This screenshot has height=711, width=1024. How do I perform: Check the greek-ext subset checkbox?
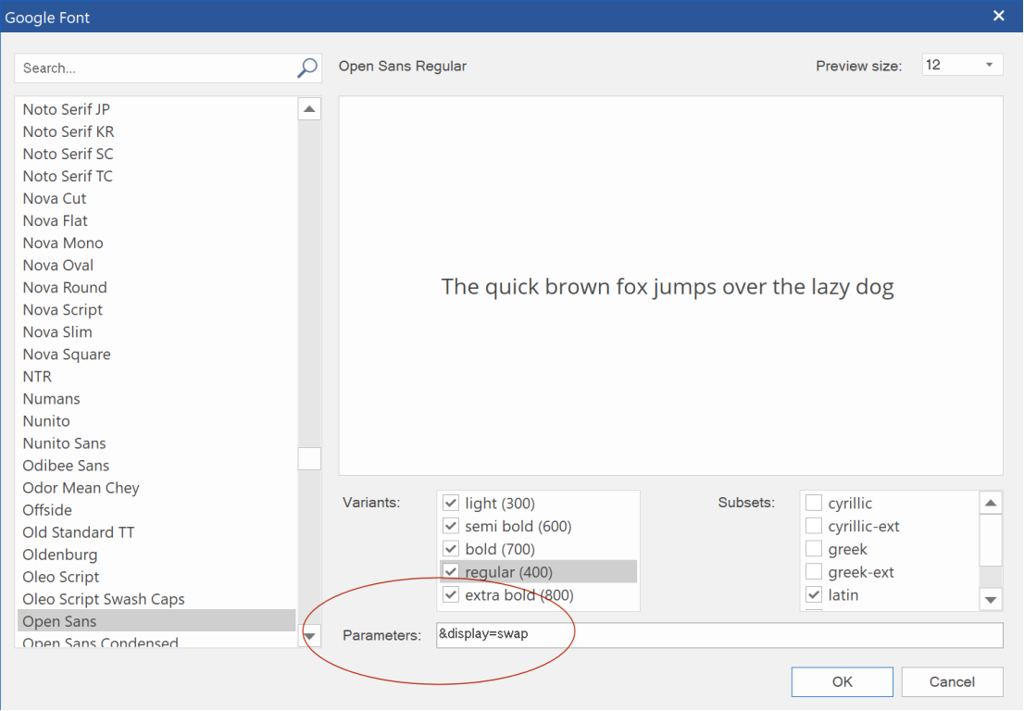click(814, 571)
